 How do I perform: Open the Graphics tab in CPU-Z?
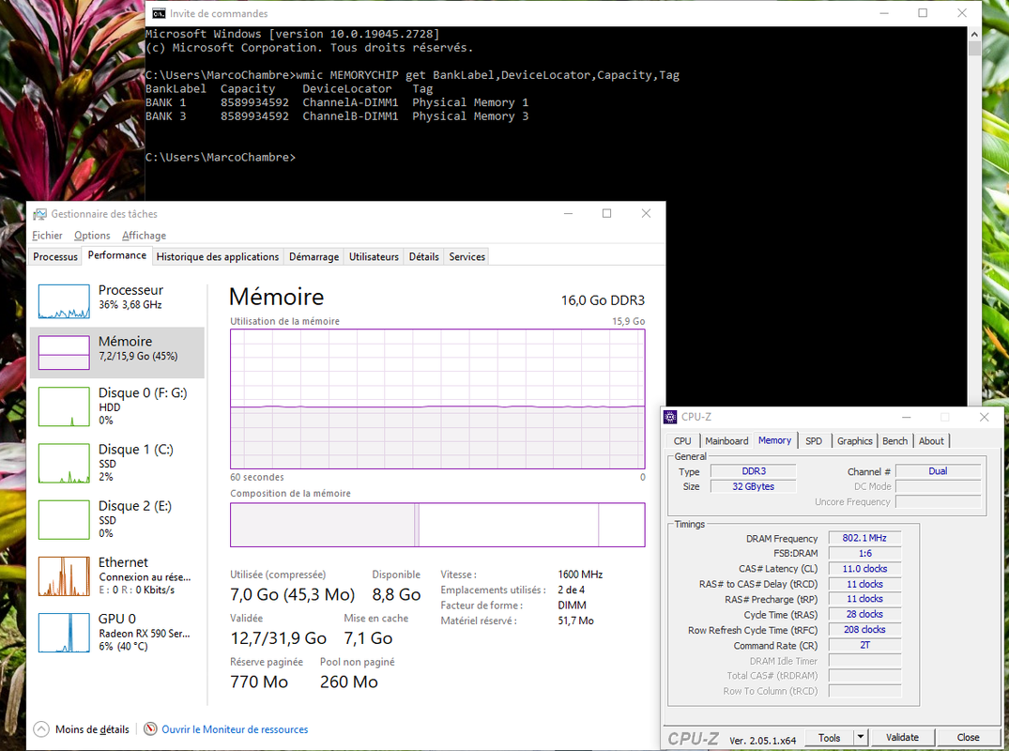(854, 441)
